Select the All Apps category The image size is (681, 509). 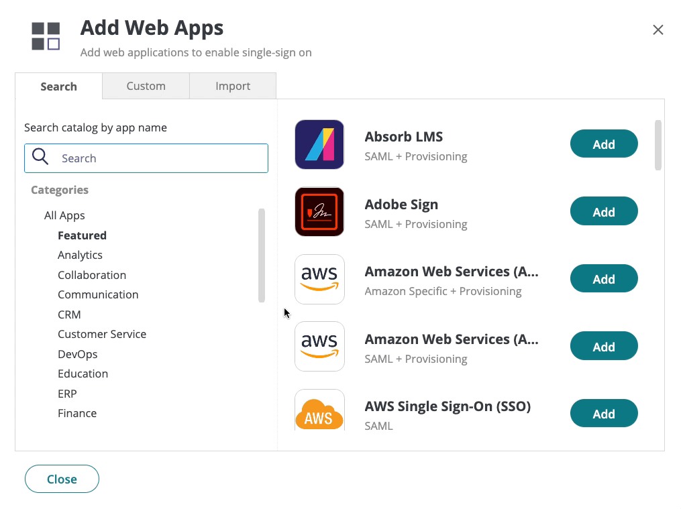coord(64,215)
